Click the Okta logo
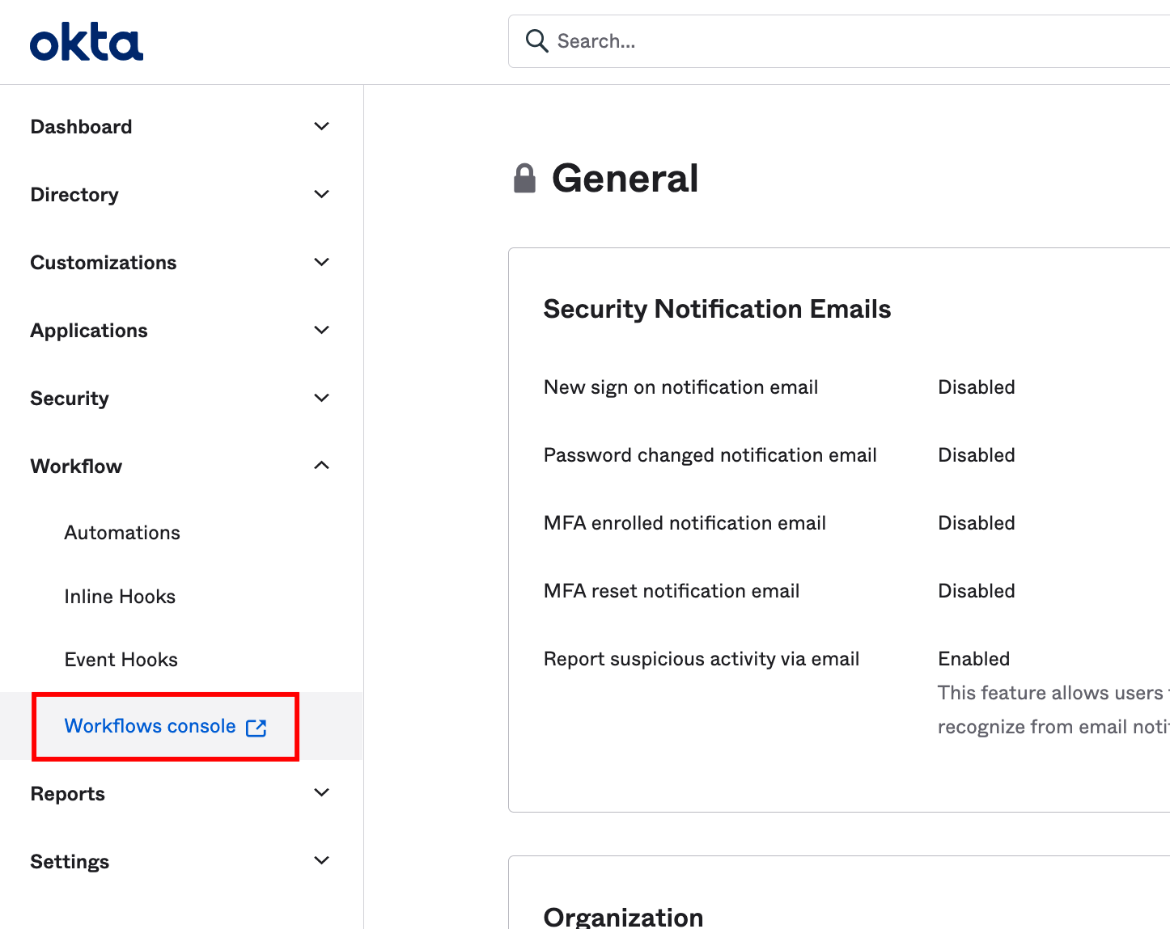 pyautogui.click(x=87, y=42)
